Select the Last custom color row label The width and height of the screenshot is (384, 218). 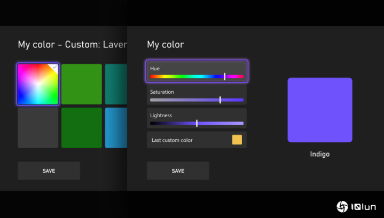(x=172, y=140)
